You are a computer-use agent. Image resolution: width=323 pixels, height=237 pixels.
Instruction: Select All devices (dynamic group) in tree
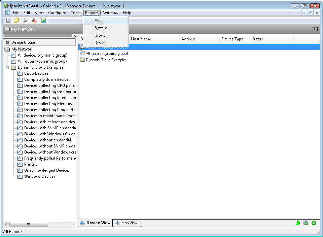pyautogui.click(x=42, y=55)
